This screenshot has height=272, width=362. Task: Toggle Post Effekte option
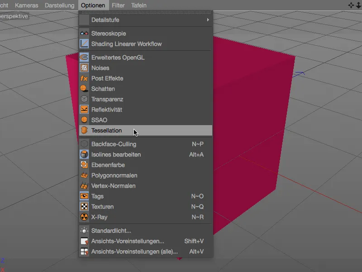click(x=145, y=78)
